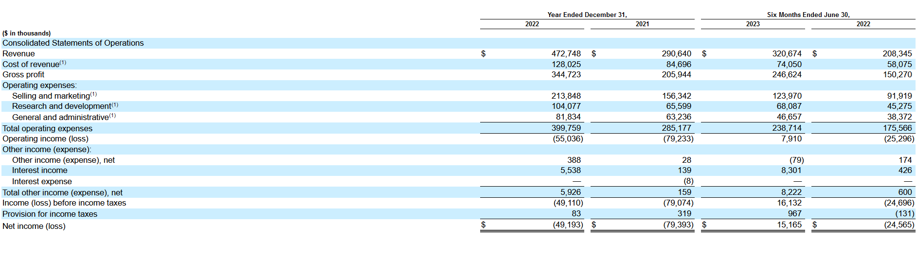This screenshot has height=277, width=916.
Task: Click the 2022 Revenue value 472,748
Action: pos(566,53)
